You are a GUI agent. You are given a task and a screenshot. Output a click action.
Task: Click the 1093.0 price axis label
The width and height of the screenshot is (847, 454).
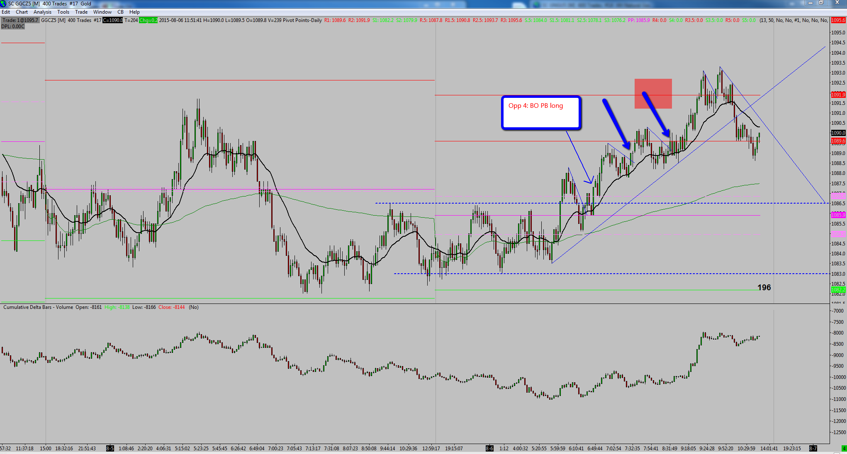pos(838,73)
